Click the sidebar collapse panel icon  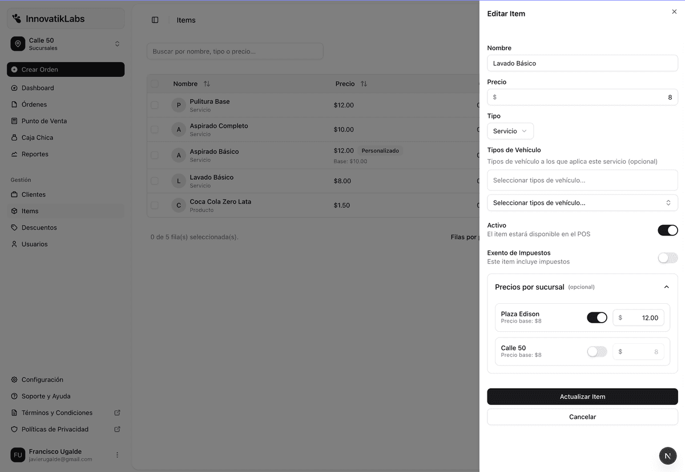pos(155,20)
